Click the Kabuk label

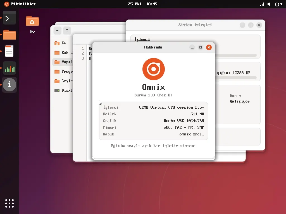[109, 134]
